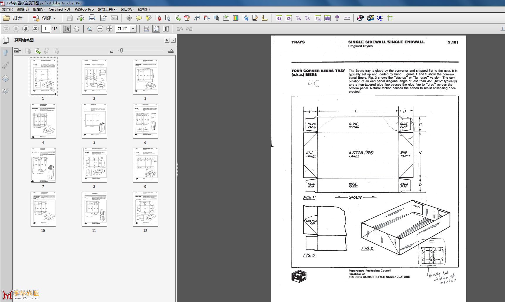The height and width of the screenshot is (302, 505).
Task: Open the zoom level dropdown arrow
Action: (x=133, y=28)
